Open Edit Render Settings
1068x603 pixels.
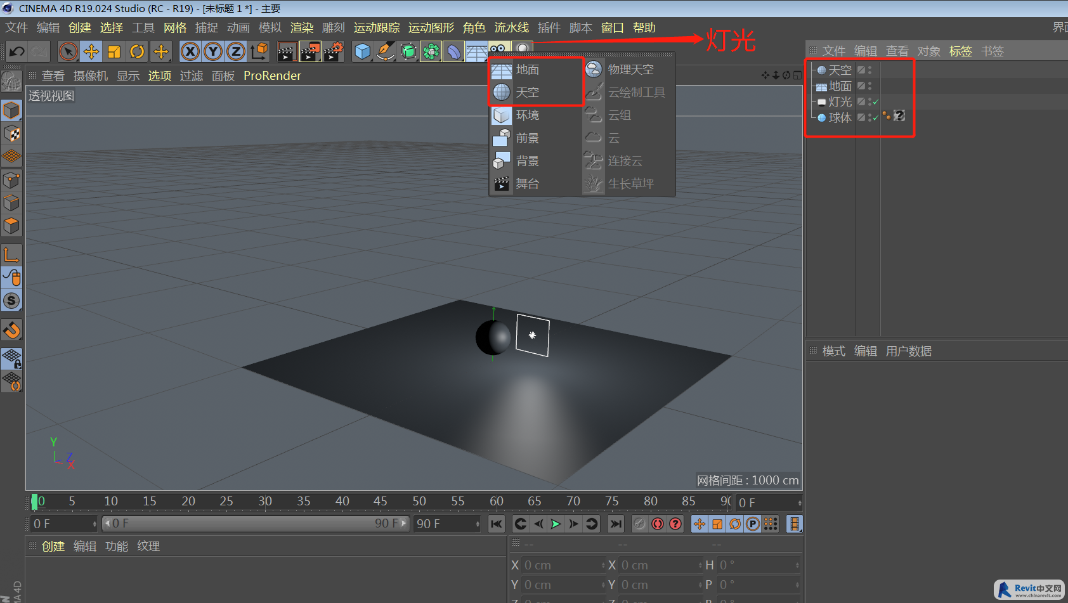point(334,51)
